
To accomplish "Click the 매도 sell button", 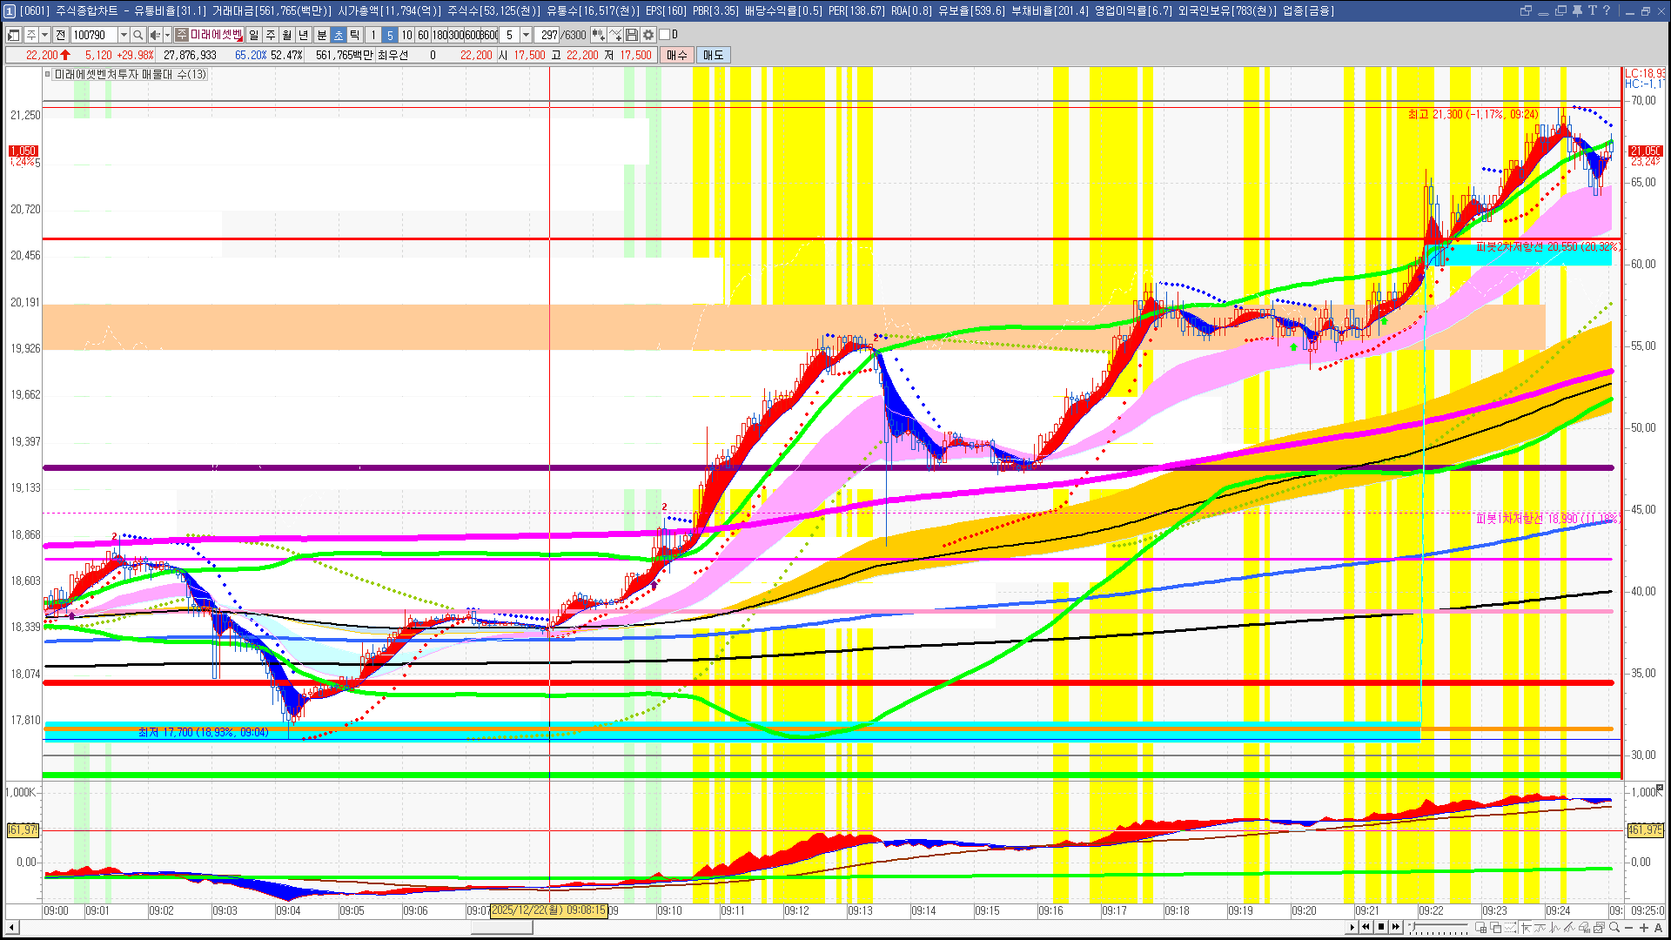I will pyautogui.click(x=714, y=55).
